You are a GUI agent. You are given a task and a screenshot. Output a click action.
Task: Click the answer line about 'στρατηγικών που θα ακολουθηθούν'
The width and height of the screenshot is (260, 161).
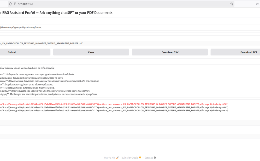[x=37, y=74]
